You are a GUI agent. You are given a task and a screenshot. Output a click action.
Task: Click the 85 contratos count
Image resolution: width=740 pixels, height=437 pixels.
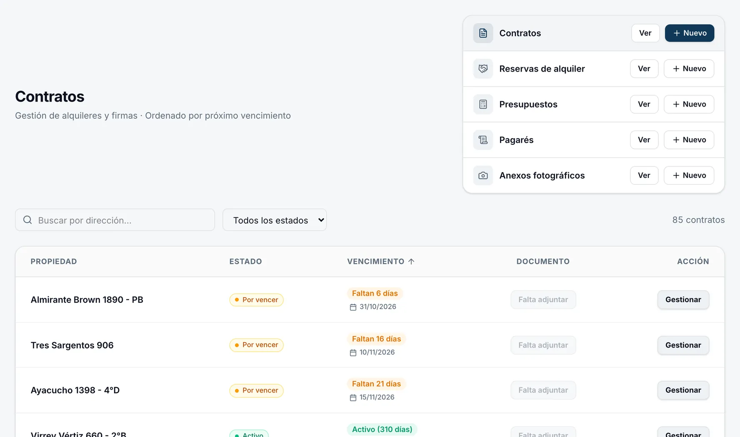(x=698, y=220)
